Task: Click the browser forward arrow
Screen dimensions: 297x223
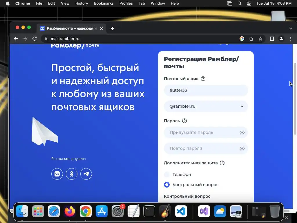Action: click(x=25, y=39)
